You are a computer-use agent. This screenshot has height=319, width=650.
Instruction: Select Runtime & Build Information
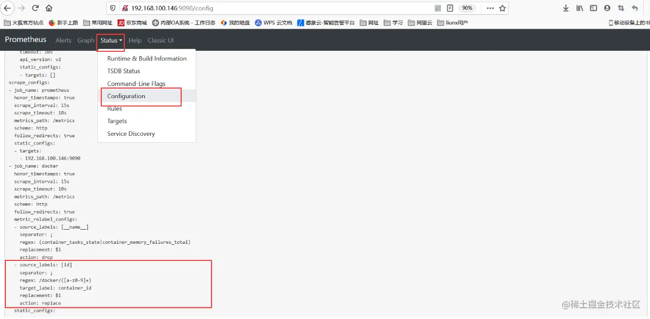147,59
